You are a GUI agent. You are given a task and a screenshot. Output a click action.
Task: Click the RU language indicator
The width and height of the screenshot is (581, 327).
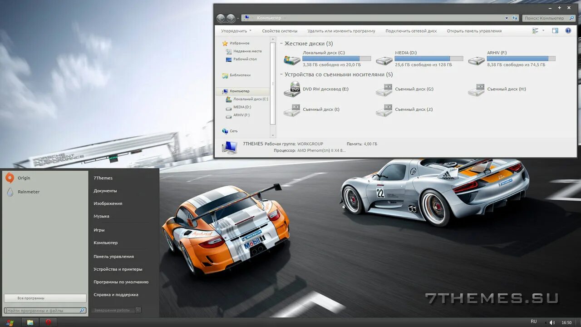point(533,322)
